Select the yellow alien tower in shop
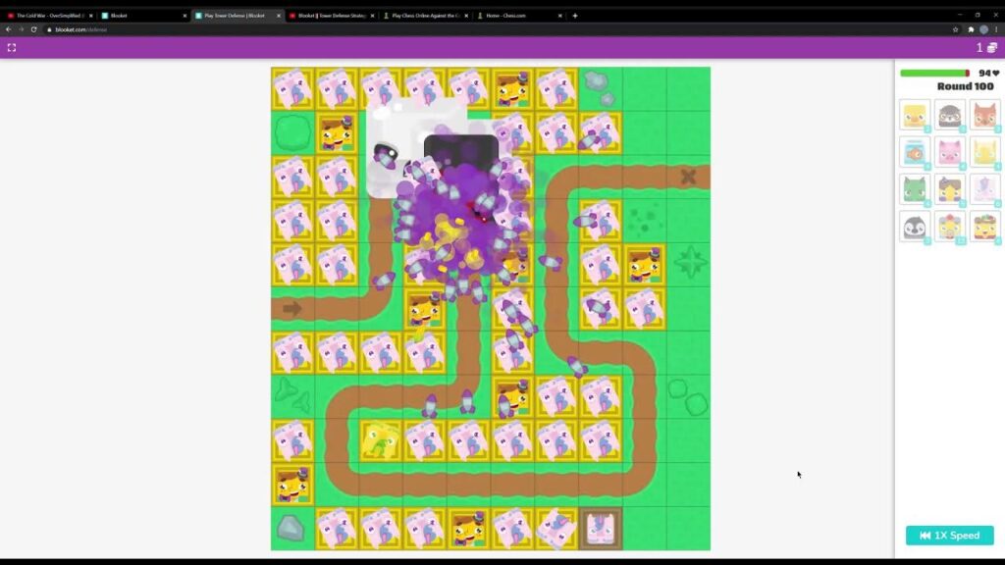Screen dimensions: 1005x565 coord(985,153)
